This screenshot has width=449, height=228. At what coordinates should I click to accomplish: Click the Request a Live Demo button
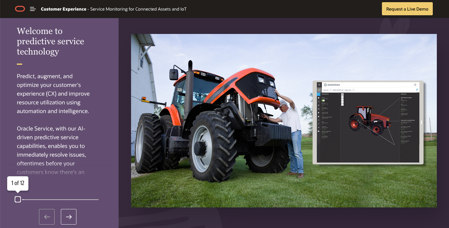(x=407, y=9)
